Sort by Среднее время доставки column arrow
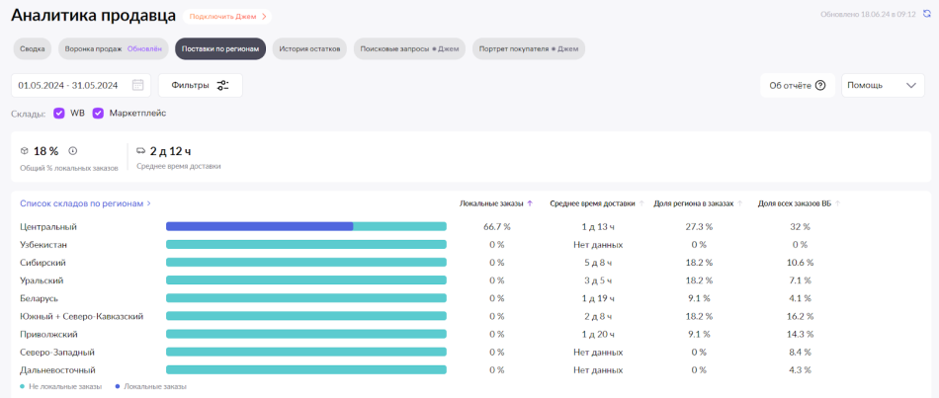This screenshot has width=939, height=398. pos(641,203)
